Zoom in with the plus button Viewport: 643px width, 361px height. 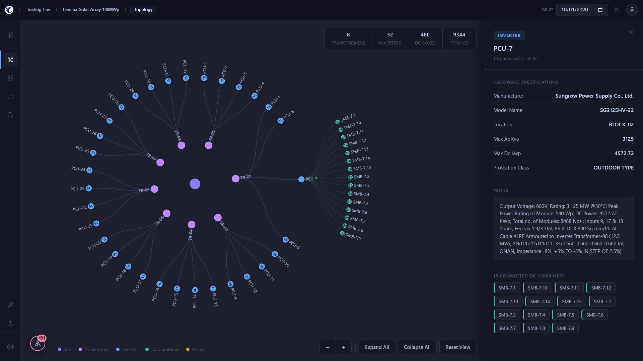(x=343, y=348)
